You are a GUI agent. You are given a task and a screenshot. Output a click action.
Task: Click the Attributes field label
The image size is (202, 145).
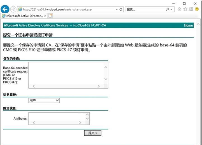click(x=20, y=119)
